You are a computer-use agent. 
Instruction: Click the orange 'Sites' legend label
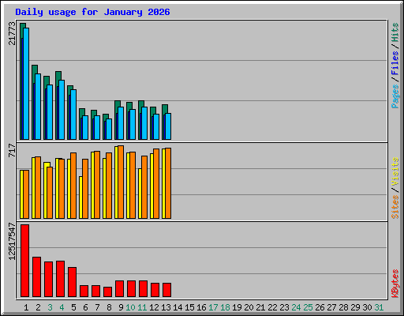coord(395,207)
